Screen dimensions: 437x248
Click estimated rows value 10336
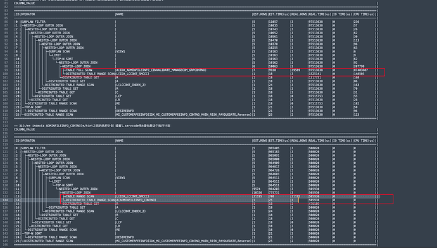[x=258, y=192]
